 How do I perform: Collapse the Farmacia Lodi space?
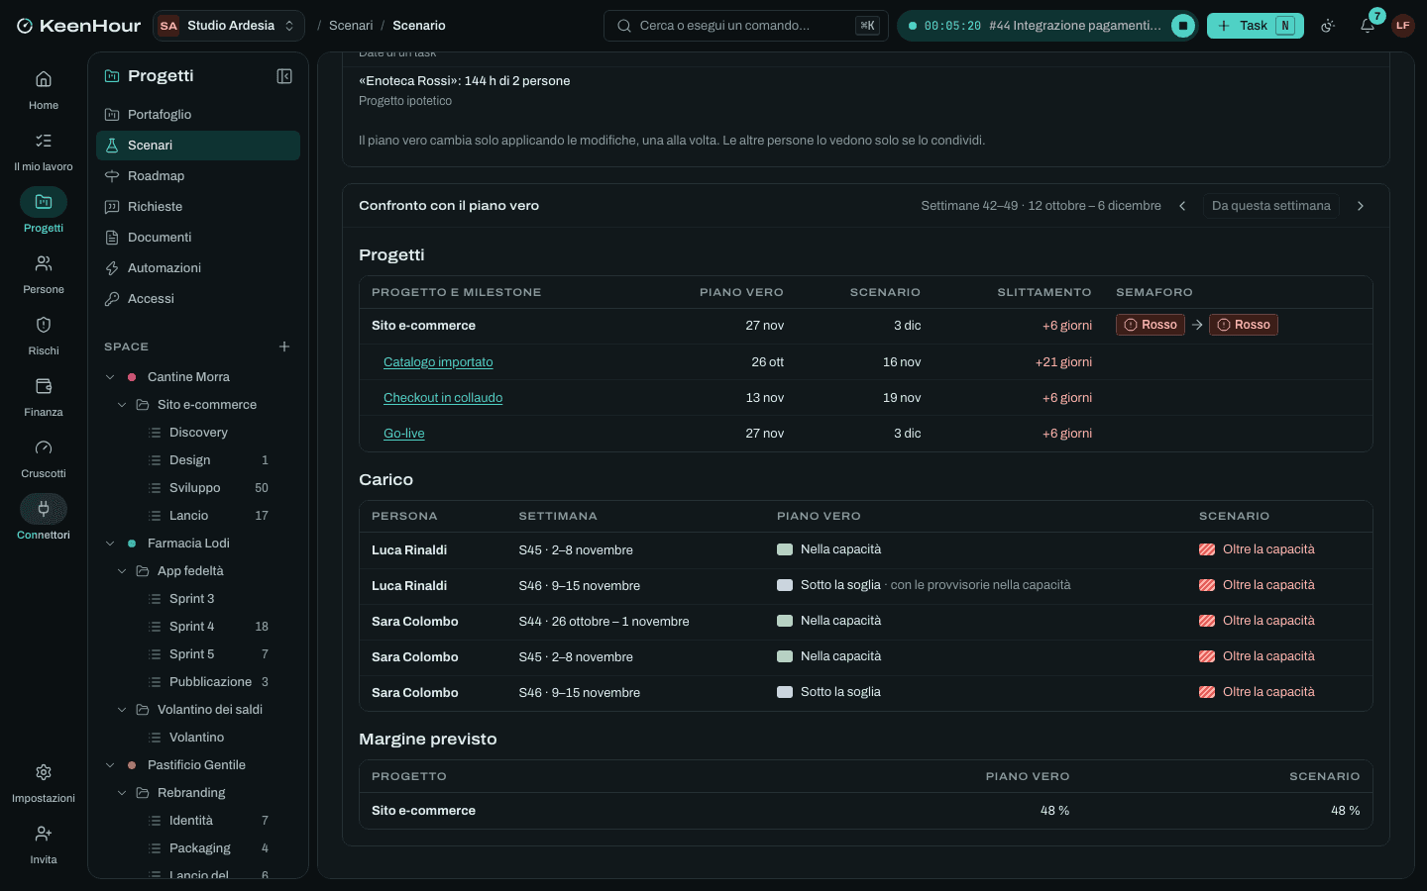tap(110, 544)
